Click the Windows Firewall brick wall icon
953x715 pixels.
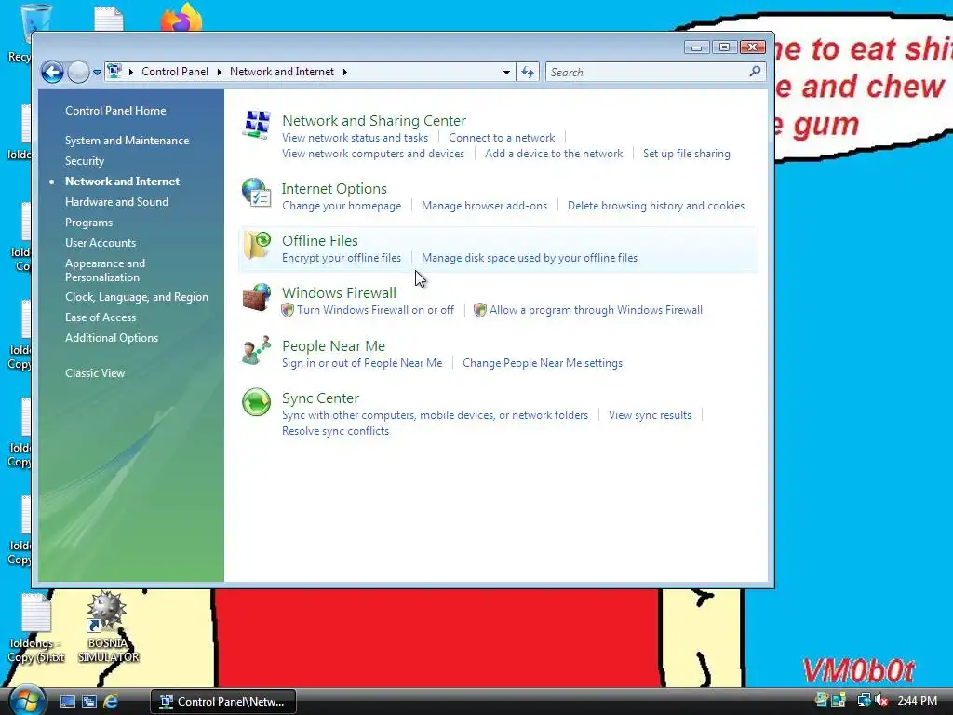257,297
